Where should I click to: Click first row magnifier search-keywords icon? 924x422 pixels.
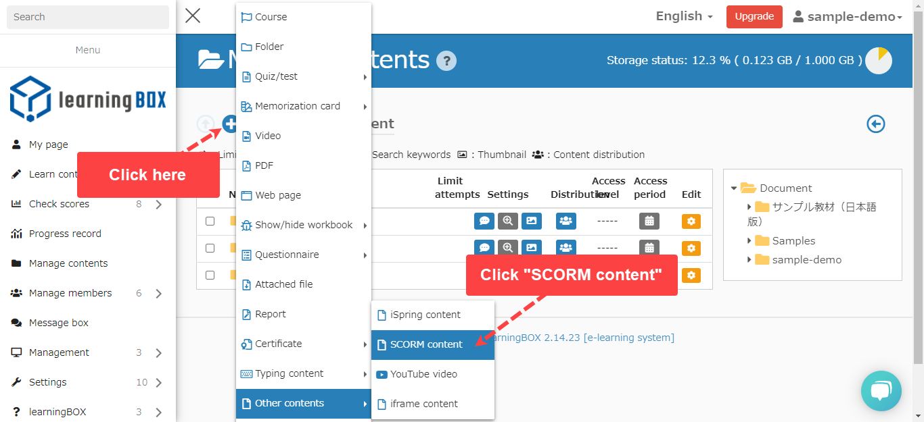pos(507,221)
